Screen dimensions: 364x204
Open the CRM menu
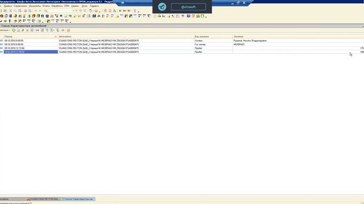click(67, 6)
